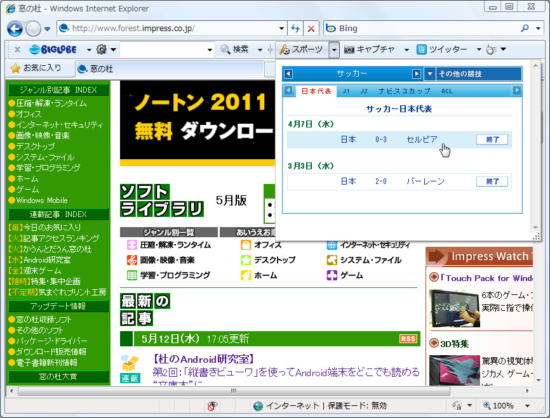The width and height of the screenshot is (550, 418).
Task: Click the red stop loading icon
Action: 311,29
